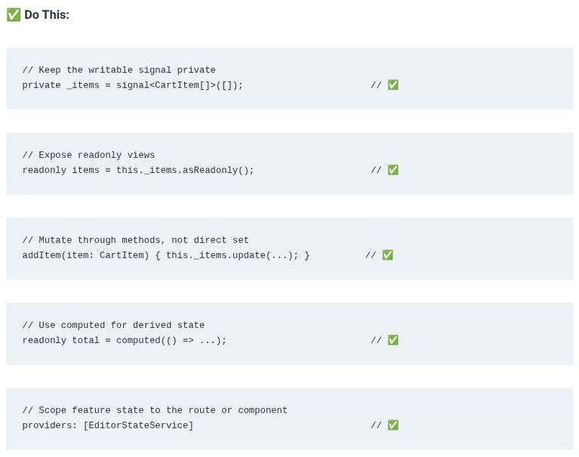The width and height of the screenshot is (579, 457).
Task: Click the 'Do This:' heading text
Action: (47, 15)
